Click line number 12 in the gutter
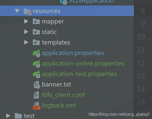This screenshot has width=152, height=119. [x=141, y=63]
